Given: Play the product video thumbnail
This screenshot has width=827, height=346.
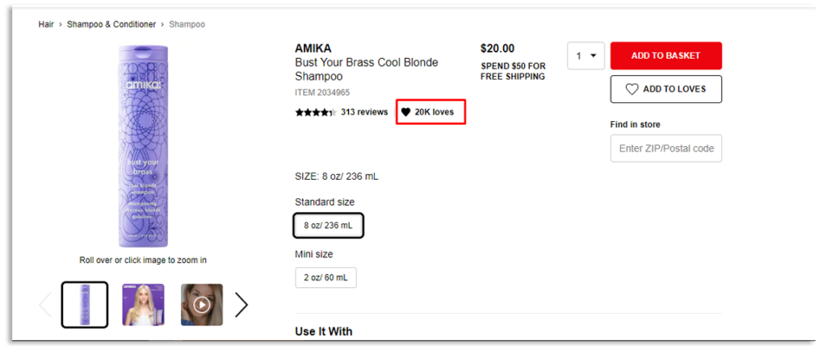Looking at the screenshot, I should click(202, 305).
